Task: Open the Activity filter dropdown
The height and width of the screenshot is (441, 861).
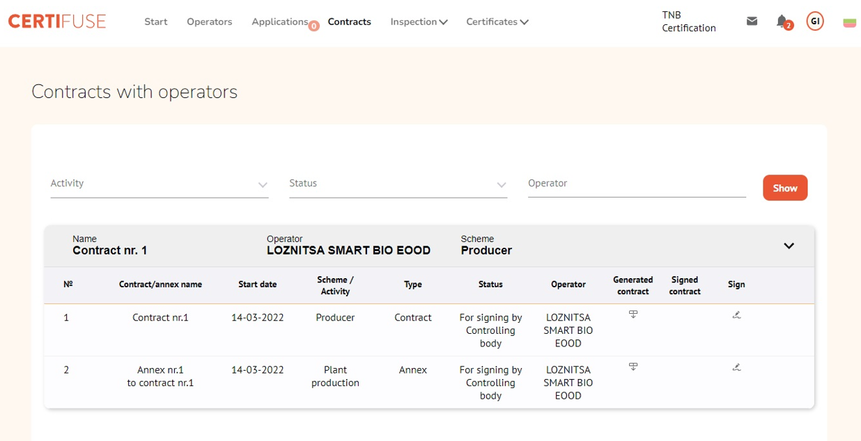Action: click(x=159, y=184)
